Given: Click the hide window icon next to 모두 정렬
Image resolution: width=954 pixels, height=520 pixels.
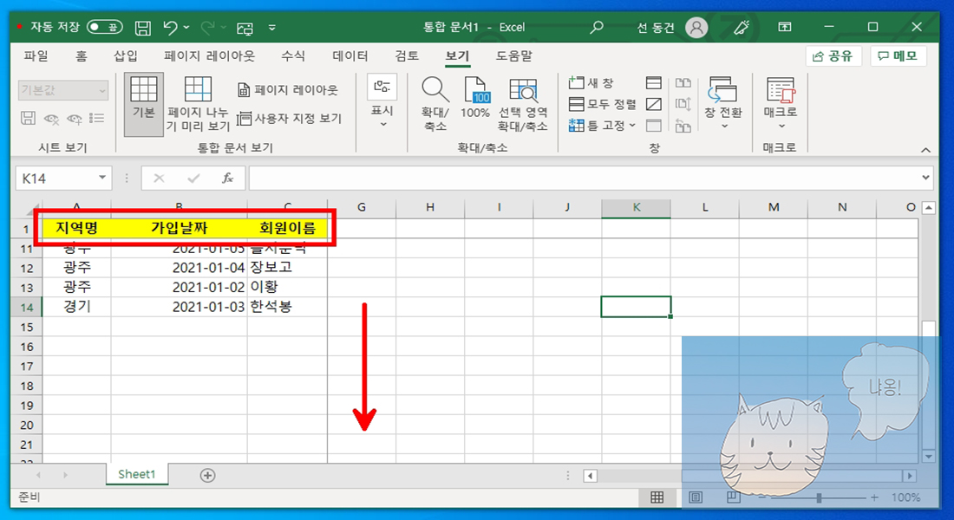Looking at the screenshot, I should 654,104.
